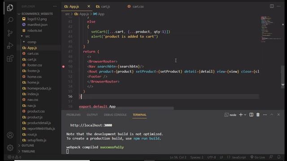Split the editor to the right
The image size is (287, 161).
272,6
